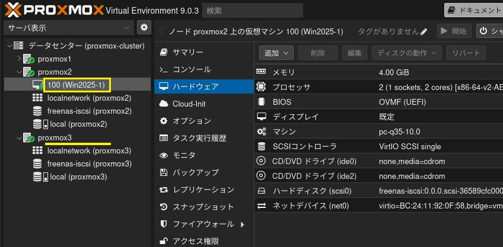The height and width of the screenshot is (247, 503).
Task: Click freenas-iscsi (proxmox3) storage icon
Action: (37, 163)
